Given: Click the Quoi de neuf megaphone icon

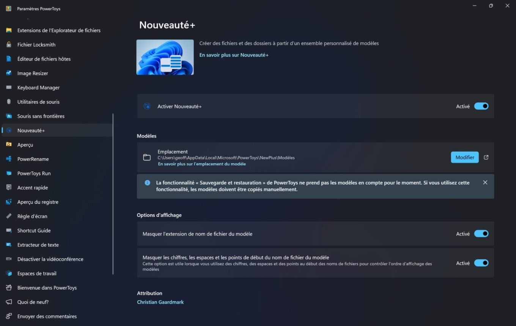Looking at the screenshot, I should [9, 302].
